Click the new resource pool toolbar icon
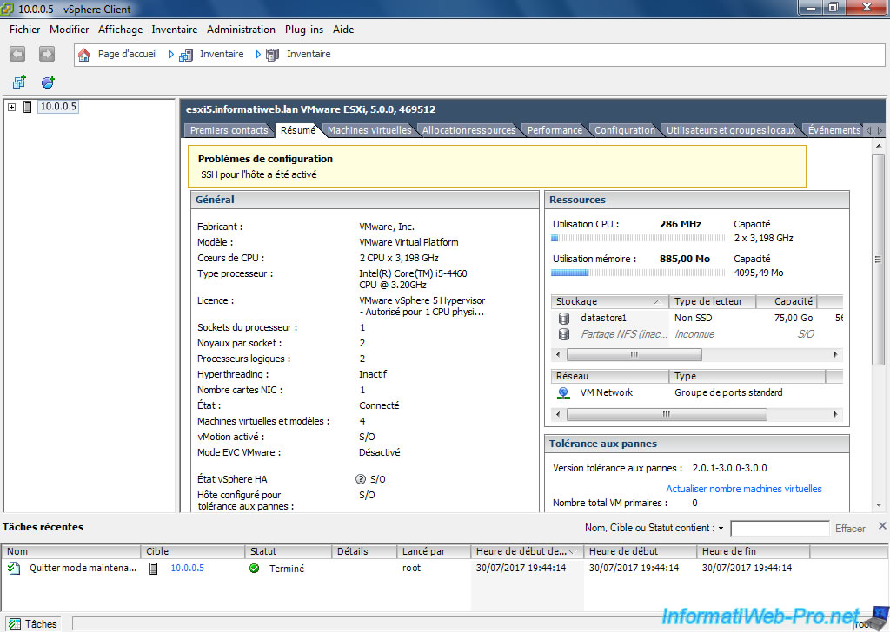The height and width of the screenshot is (632, 890). pyautogui.click(x=48, y=82)
